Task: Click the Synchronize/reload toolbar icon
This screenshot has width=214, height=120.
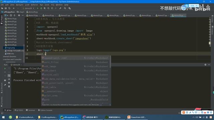Action: coord(9,8)
